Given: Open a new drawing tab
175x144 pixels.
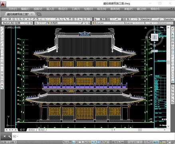Looking at the screenshot, I should coord(39,14).
